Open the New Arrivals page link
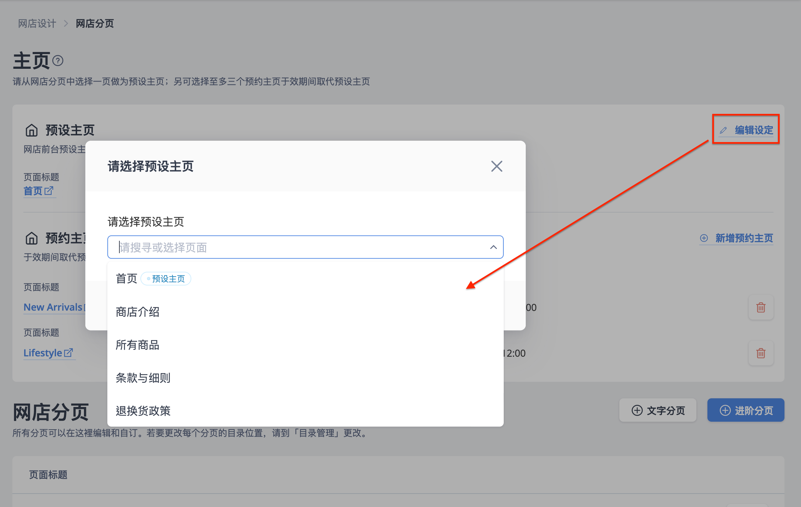801x507 pixels. 54,307
